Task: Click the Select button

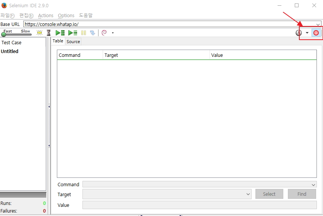Action: [x=269, y=194]
